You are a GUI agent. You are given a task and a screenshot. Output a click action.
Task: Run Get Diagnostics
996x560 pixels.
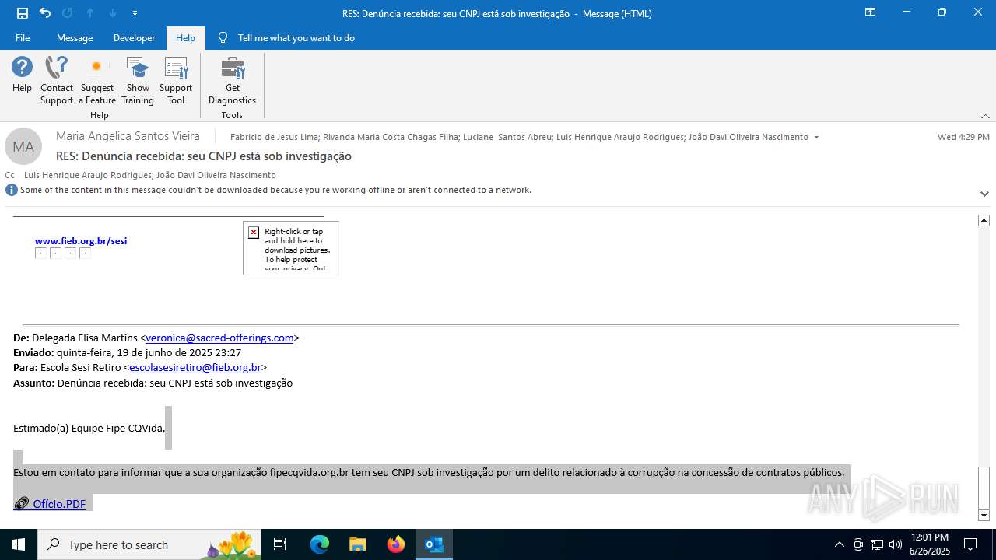(x=232, y=81)
